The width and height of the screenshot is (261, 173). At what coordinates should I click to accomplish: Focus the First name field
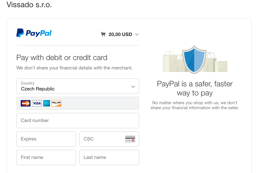46,157
